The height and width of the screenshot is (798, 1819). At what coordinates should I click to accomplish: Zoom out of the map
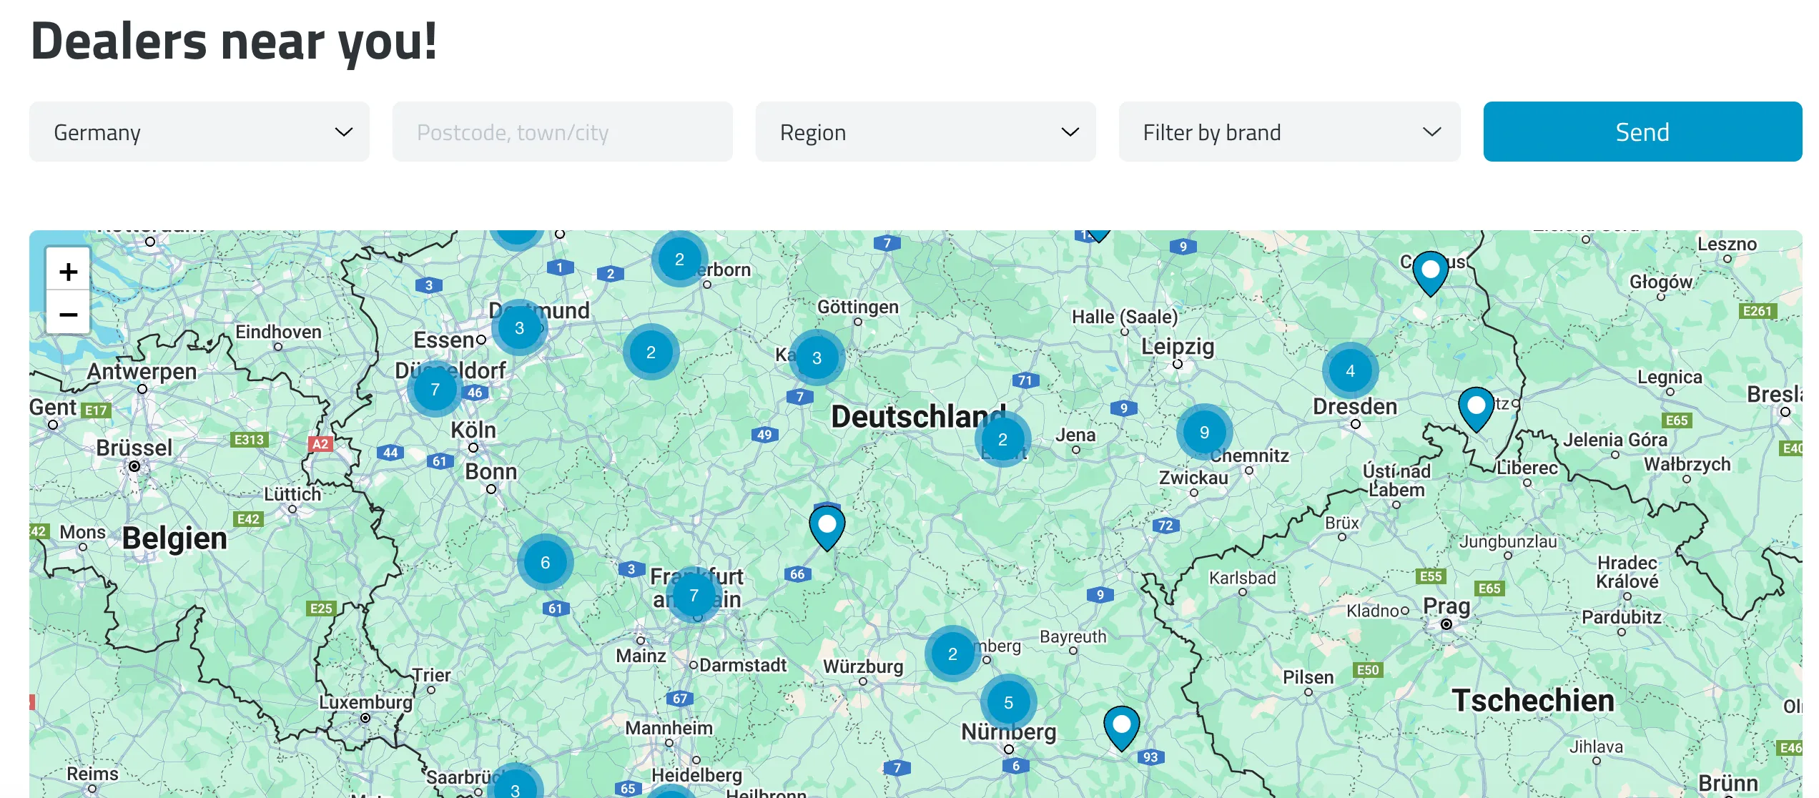pyautogui.click(x=68, y=314)
